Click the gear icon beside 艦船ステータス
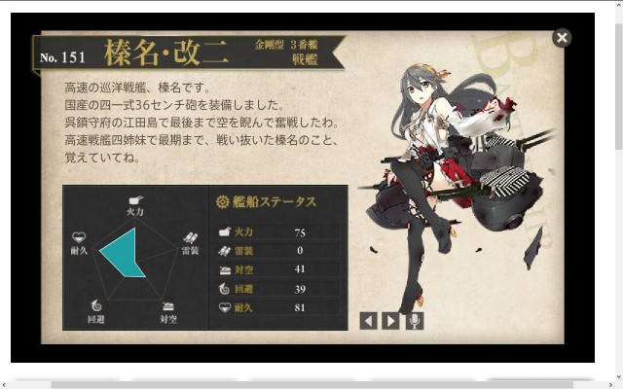The image size is (623, 389). click(x=223, y=202)
